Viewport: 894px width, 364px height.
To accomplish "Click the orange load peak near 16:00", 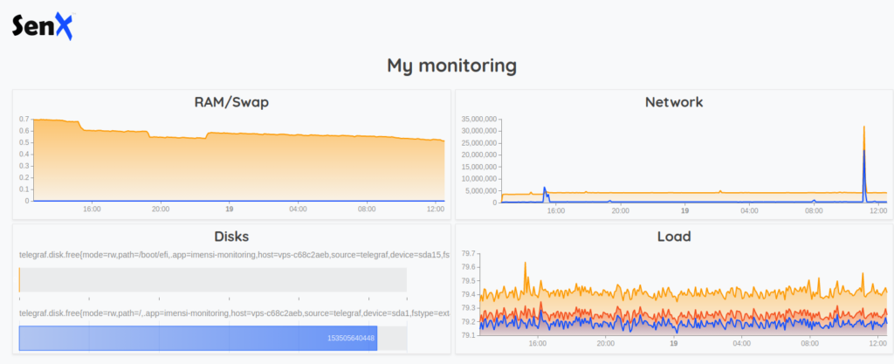I will point(526,264).
